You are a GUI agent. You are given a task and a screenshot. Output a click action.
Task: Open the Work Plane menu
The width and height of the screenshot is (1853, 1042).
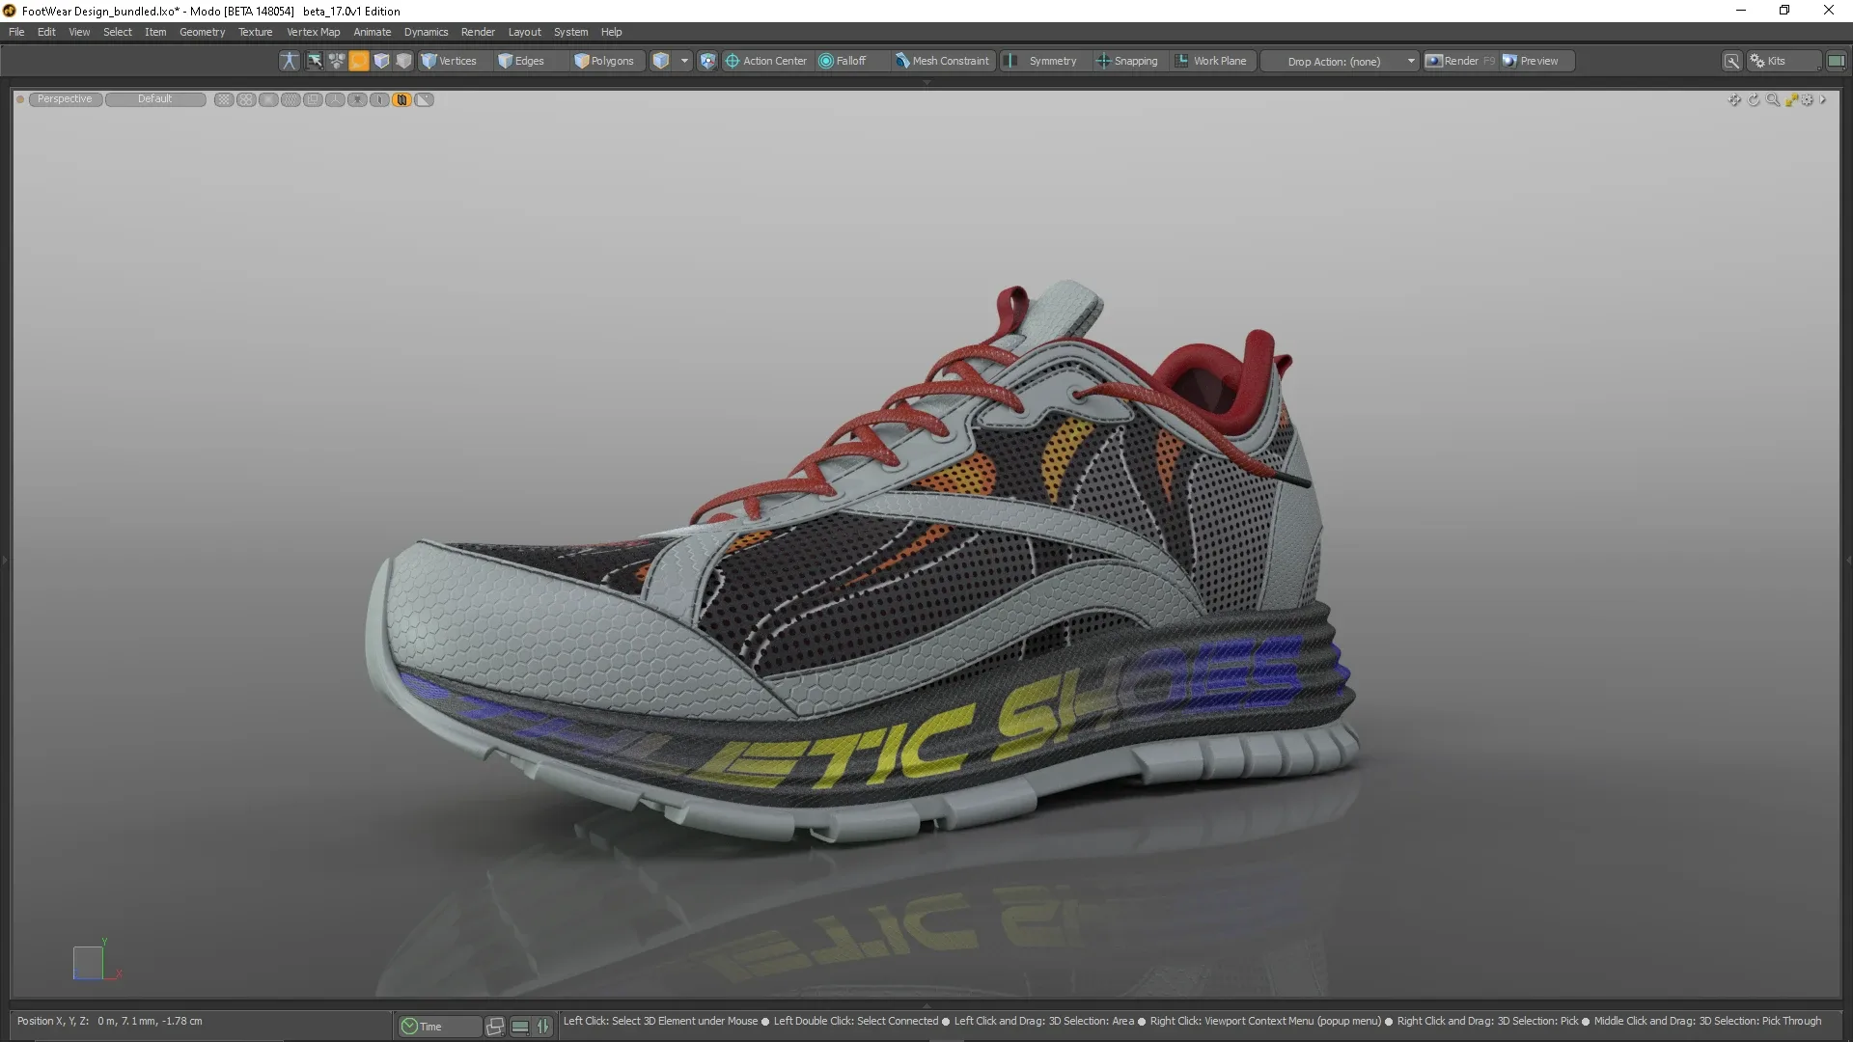tap(1211, 61)
